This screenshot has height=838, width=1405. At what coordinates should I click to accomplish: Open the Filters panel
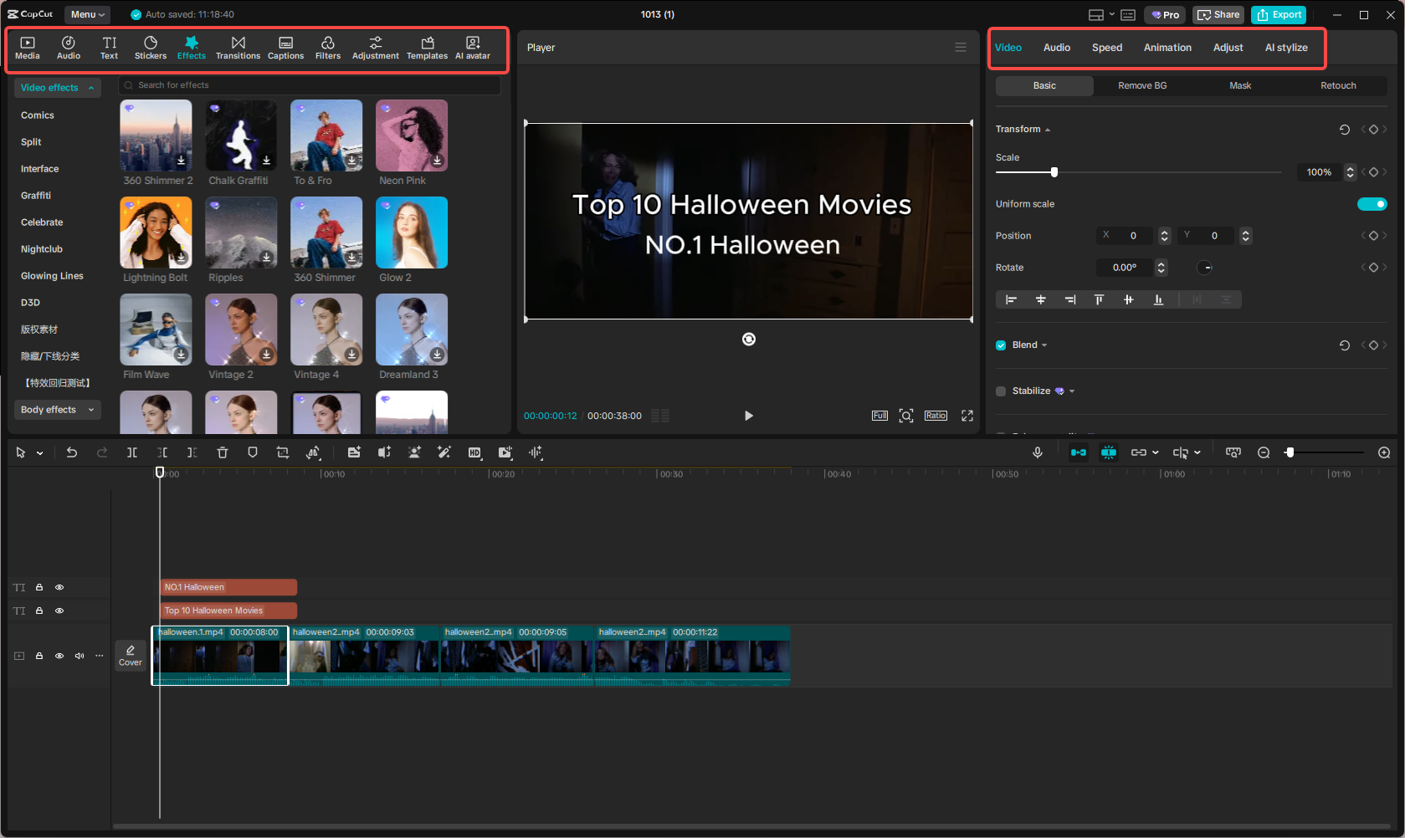[x=328, y=48]
